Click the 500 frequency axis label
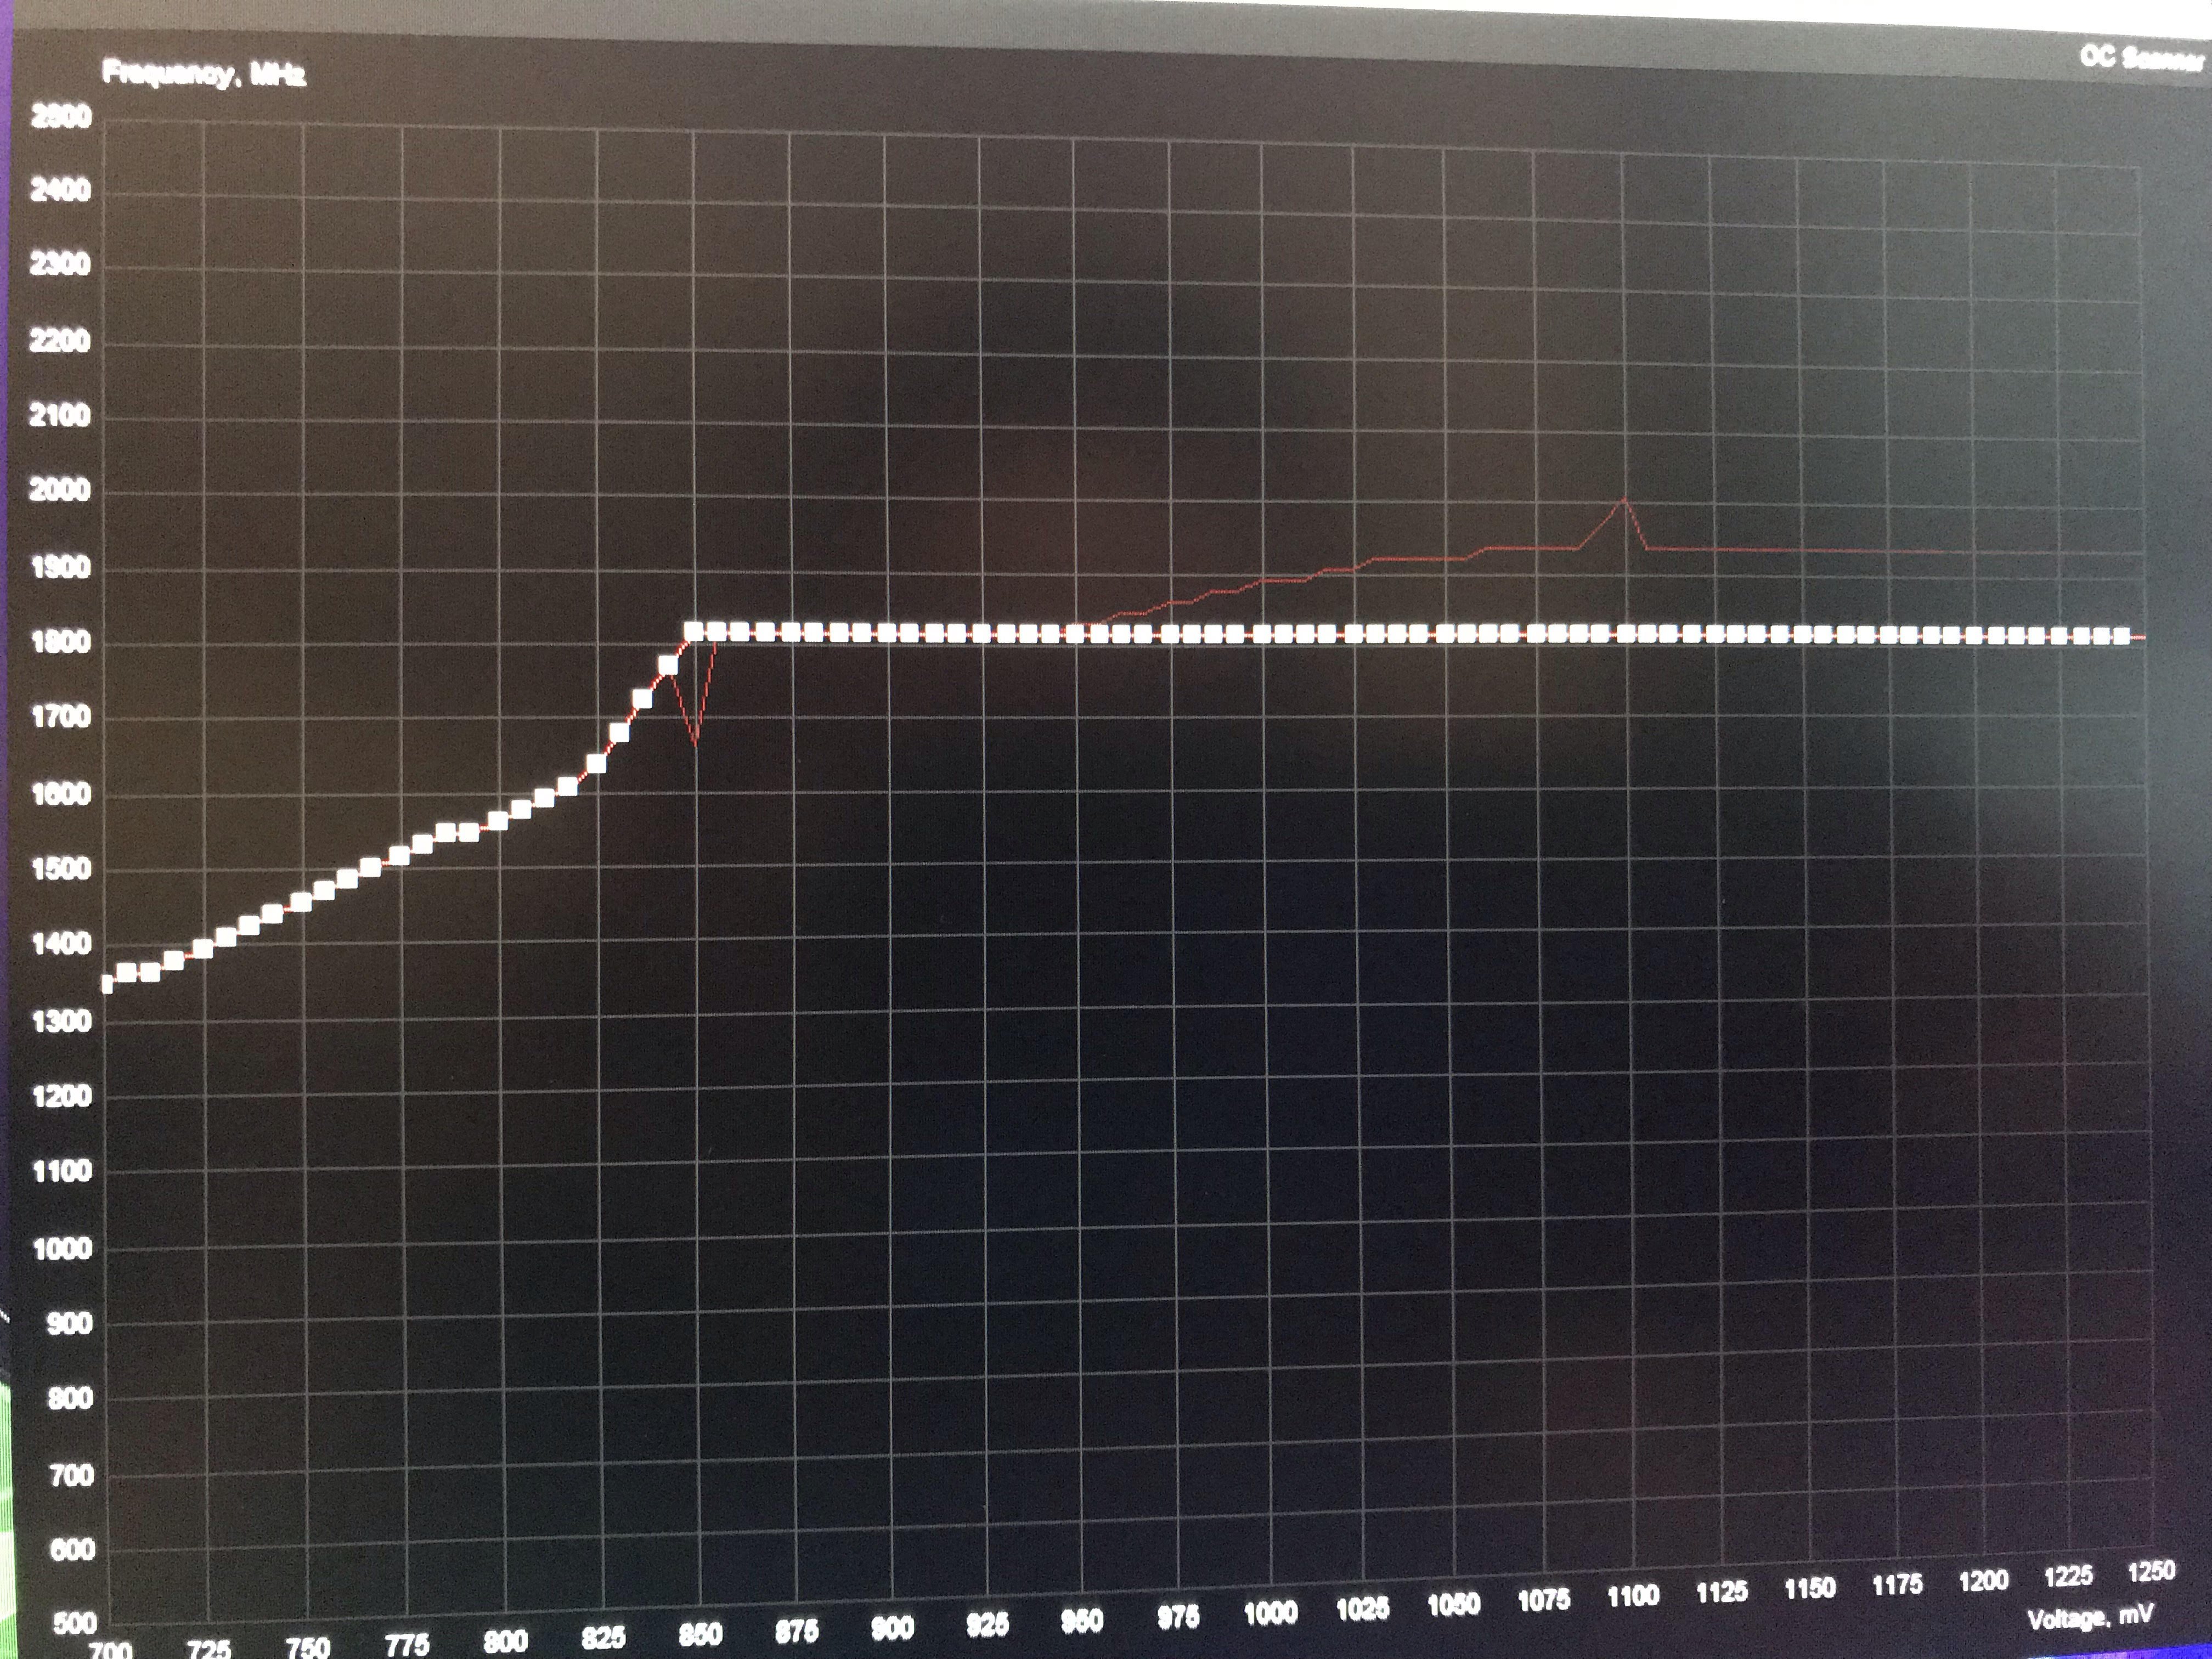The height and width of the screenshot is (1659, 2212). point(74,1622)
